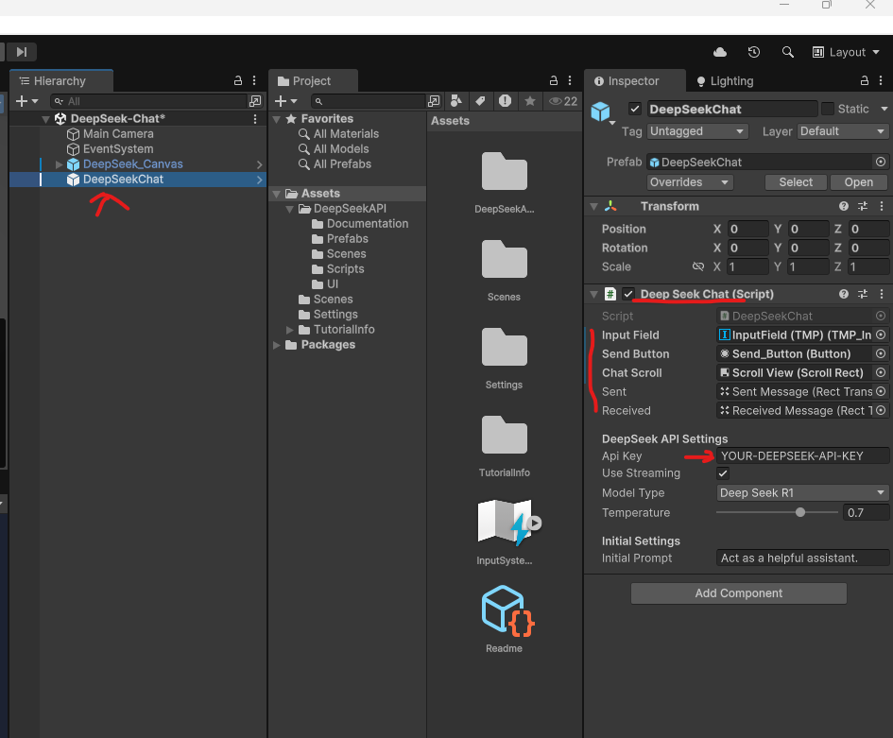Screen dimensions: 893x738
Task: Open the Layout dropdown
Action: (x=846, y=52)
